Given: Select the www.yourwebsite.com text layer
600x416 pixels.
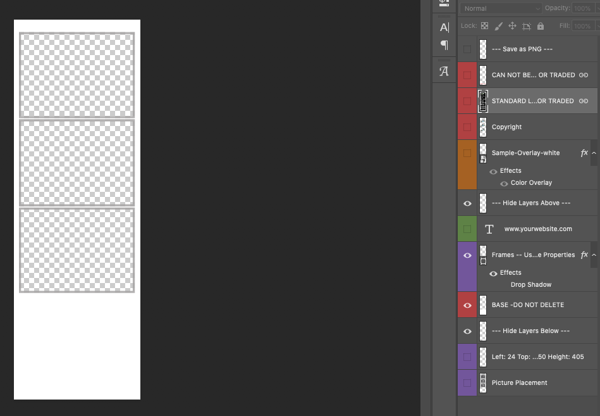Looking at the screenshot, I should [x=537, y=229].
